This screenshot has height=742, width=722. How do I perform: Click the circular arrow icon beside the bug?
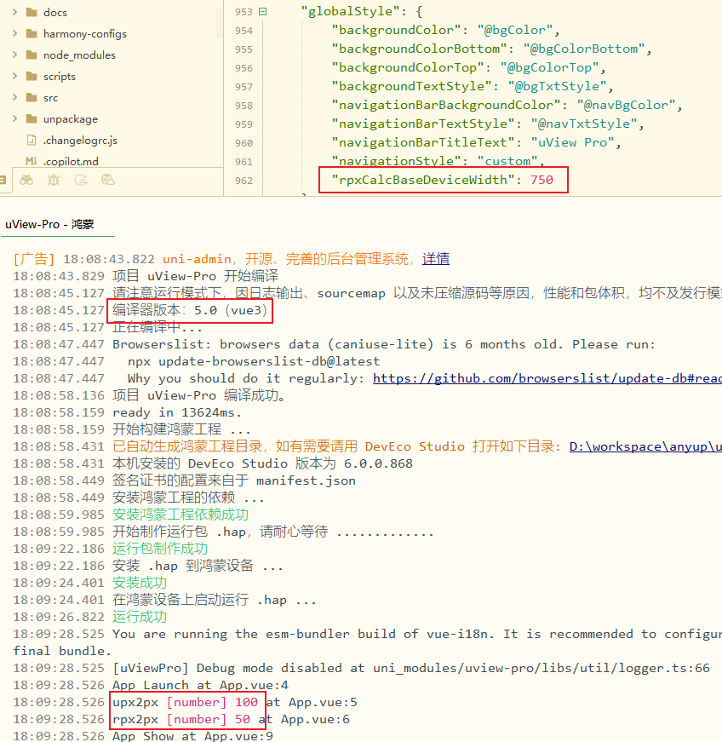pyautogui.click(x=81, y=180)
